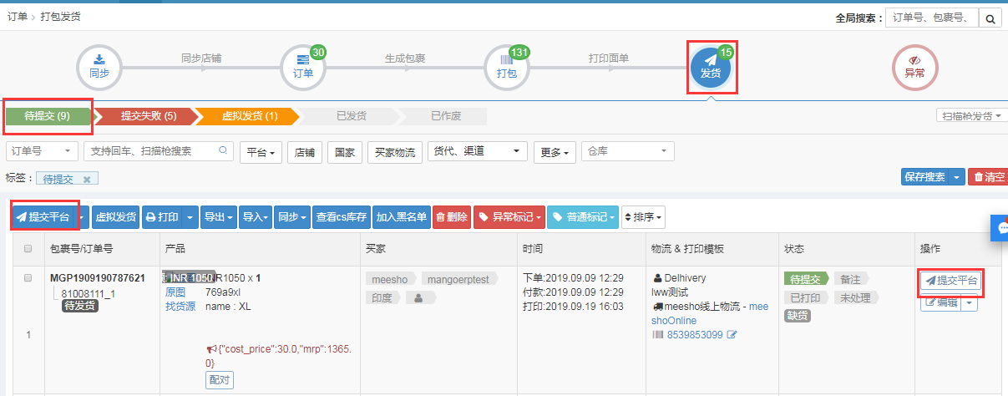Click the edit icon beside tracking number 8539853099
Image resolution: width=1008 pixels, height=396 pixels.
pyautogui.click(x=732, y=335)
